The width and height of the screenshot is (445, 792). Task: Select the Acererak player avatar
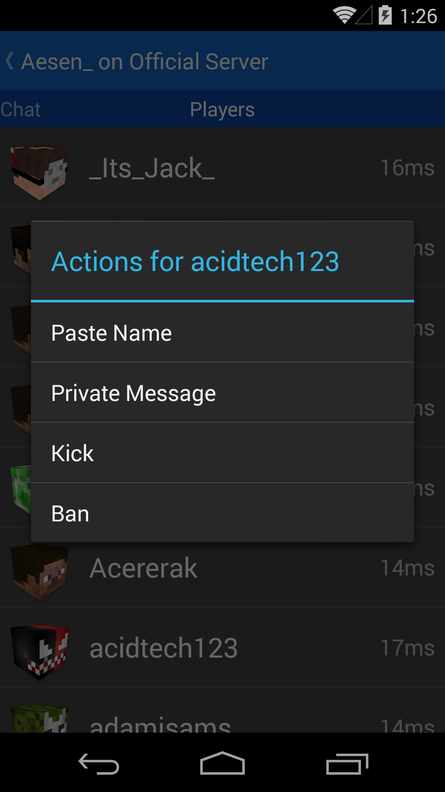[x=40, y=571]
